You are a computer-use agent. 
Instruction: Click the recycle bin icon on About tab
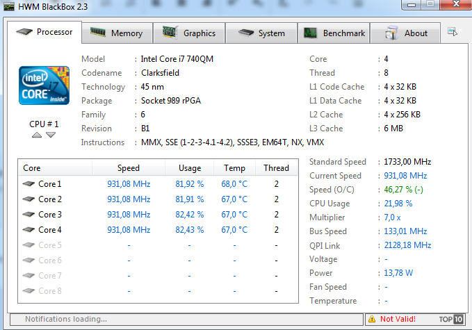pyautogui.click(x=391, y=33)
